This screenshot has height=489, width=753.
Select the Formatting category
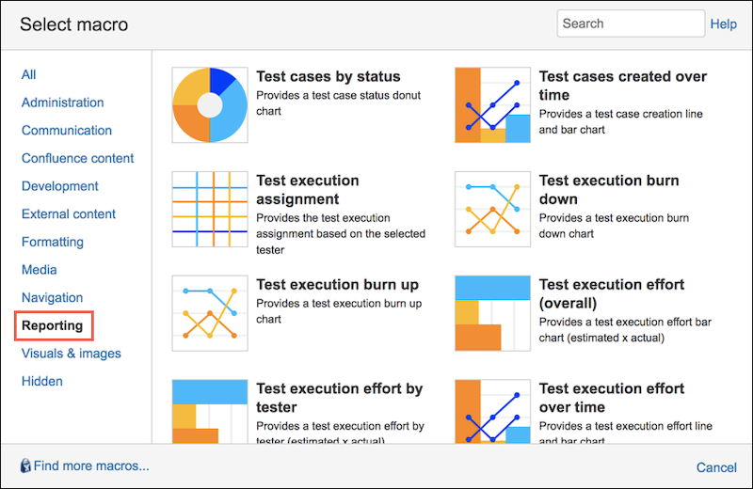coord(53,242)
